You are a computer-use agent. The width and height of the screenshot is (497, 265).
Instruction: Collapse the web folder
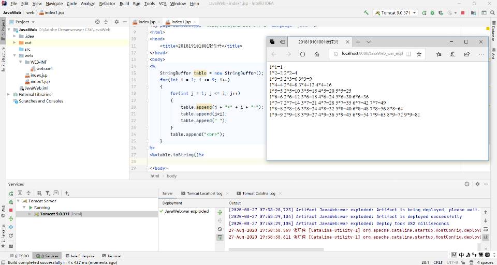point(14,55)
